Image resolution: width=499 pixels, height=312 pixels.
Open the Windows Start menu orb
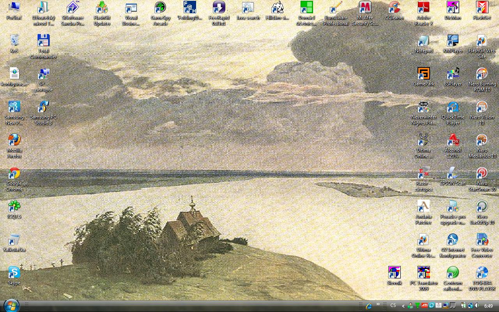pos(11,305)
